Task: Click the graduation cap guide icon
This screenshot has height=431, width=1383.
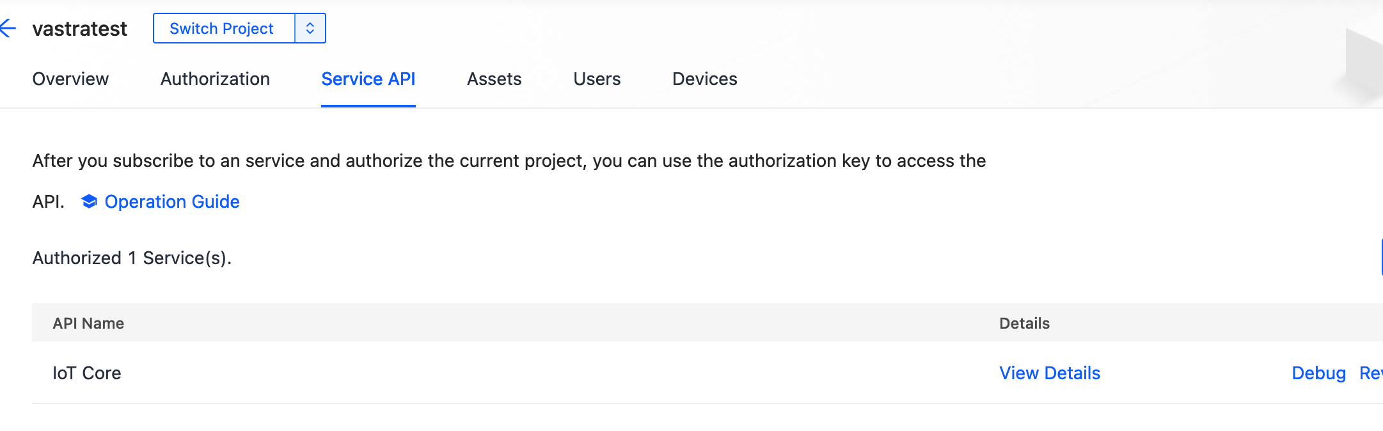Action: pos(89,202)
